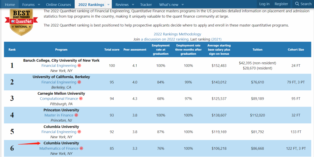This screenshot has width=314, height=157.
Task: Click tuition value $112,020
Action: (x=257, y=115)
